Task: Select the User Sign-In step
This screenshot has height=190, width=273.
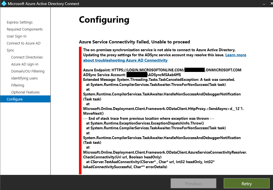Action: (x=17, y=36)
